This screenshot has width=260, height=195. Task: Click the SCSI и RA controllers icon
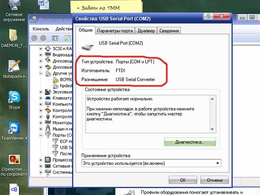coord(48,49)
